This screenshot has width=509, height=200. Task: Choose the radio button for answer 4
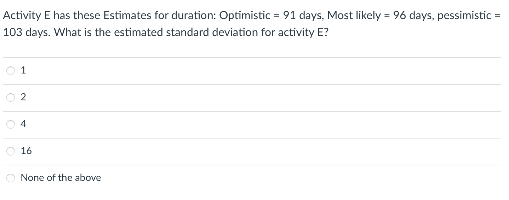[x=11, y=125]
